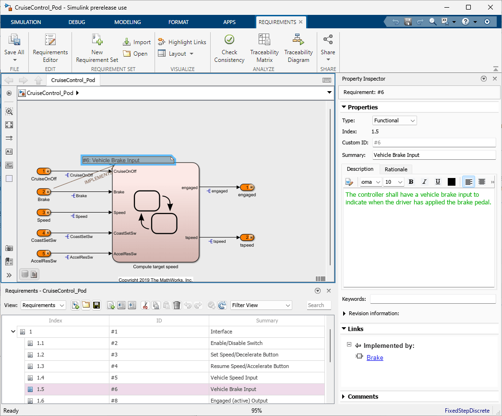Launch the Traceability Diagram
Viewport: 502px width, 416px height.
click(298, 48)
